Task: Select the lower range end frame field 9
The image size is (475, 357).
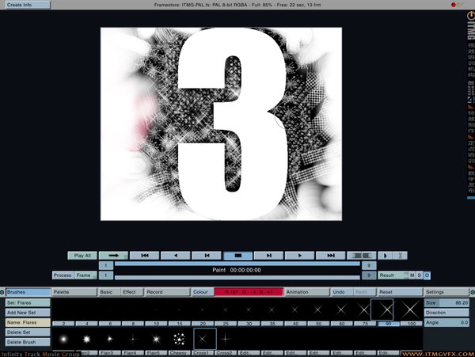Action: [369, 275]
